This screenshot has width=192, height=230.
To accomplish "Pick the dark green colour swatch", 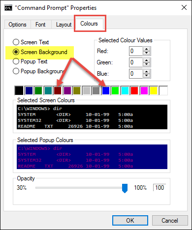I will (x=38, y=90).
